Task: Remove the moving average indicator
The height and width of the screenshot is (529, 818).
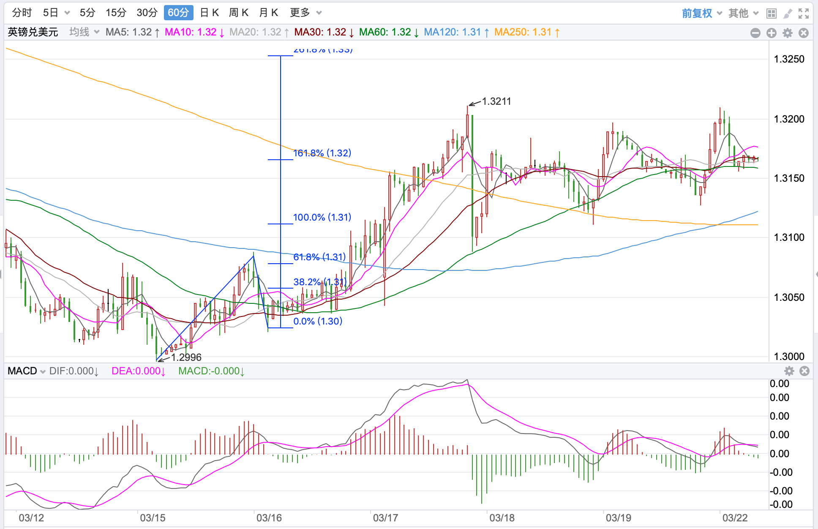Action: 804,33
